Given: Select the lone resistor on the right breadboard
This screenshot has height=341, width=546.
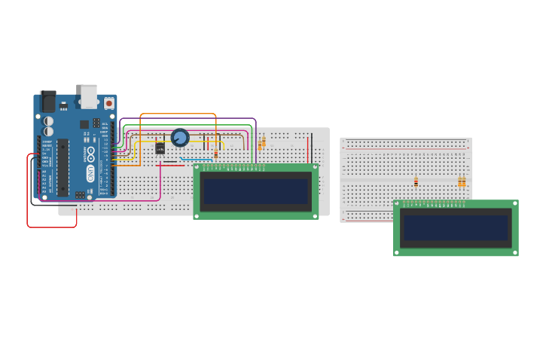Looking at the screenshot, I should click(416, 181).
